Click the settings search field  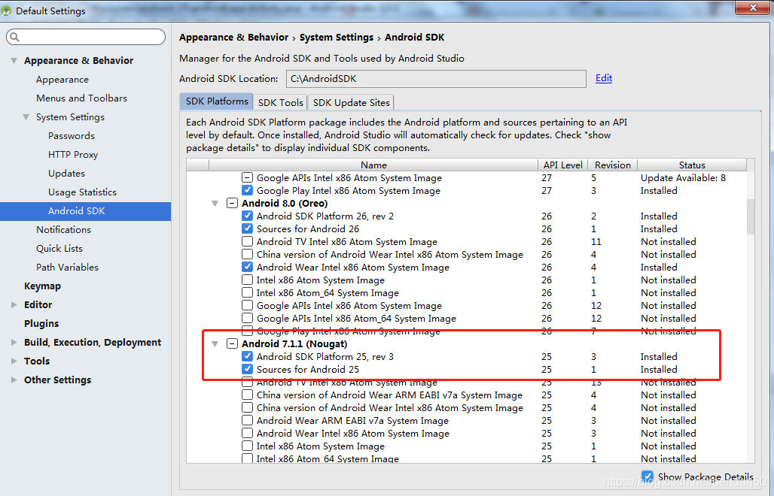click(x=86, y=37)
